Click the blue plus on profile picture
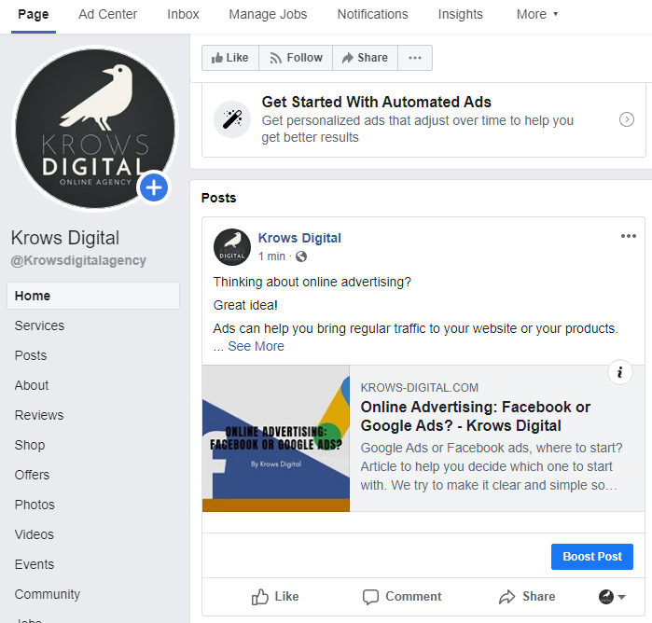Image resolution: width=652 pixels, height=623 pixels. pyautogui.click(x=154, y=187)
